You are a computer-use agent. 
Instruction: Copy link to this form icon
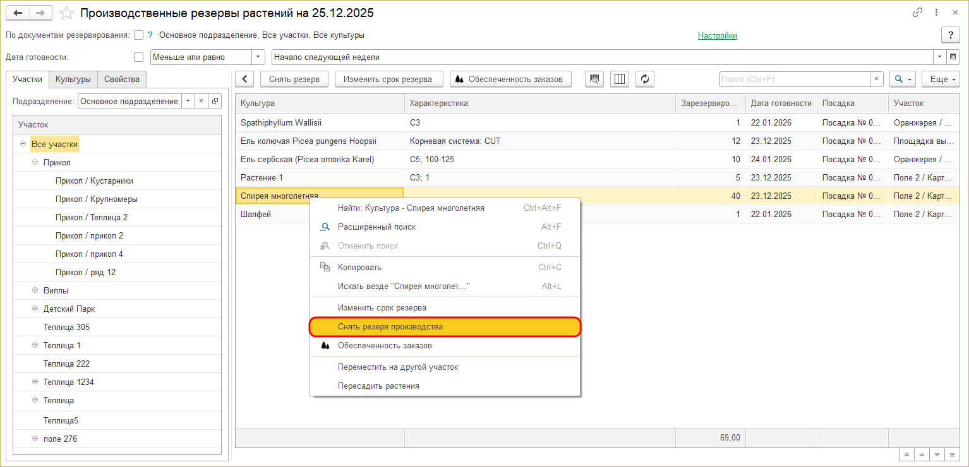[917, 13]
